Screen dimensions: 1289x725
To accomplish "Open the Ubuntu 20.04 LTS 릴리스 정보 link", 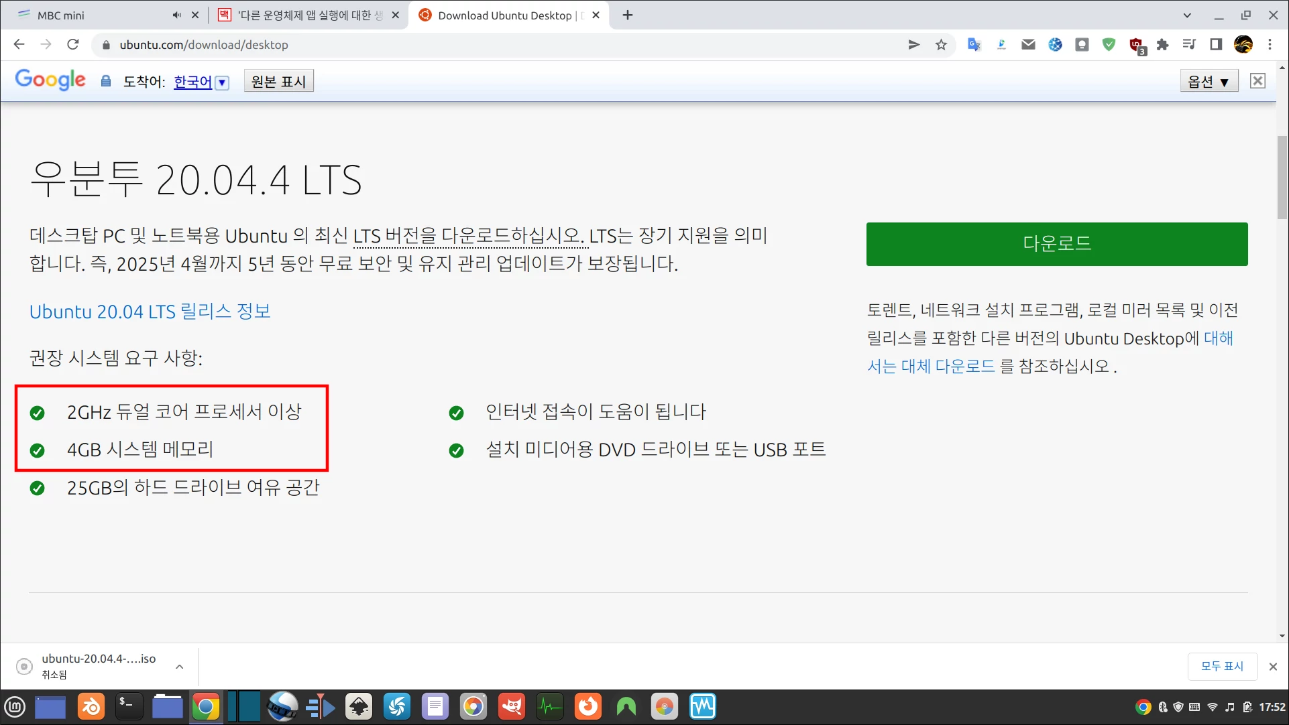I will [x=150, y=312].
